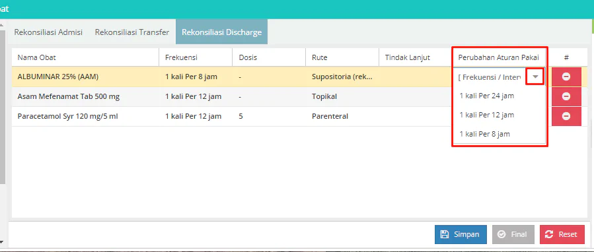Viewport: 594px width, 252px height.
Task: Click the Reset button
Action: pos(562,234)
